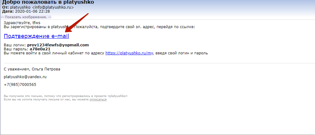Open the https://platyushko.ru/my link

(x=129, y=53)
